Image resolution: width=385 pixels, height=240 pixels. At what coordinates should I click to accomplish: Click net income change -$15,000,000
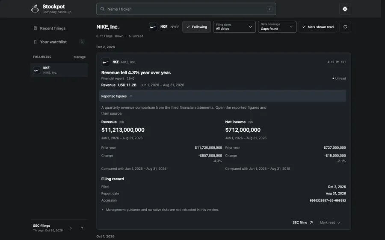pos(335,156)
